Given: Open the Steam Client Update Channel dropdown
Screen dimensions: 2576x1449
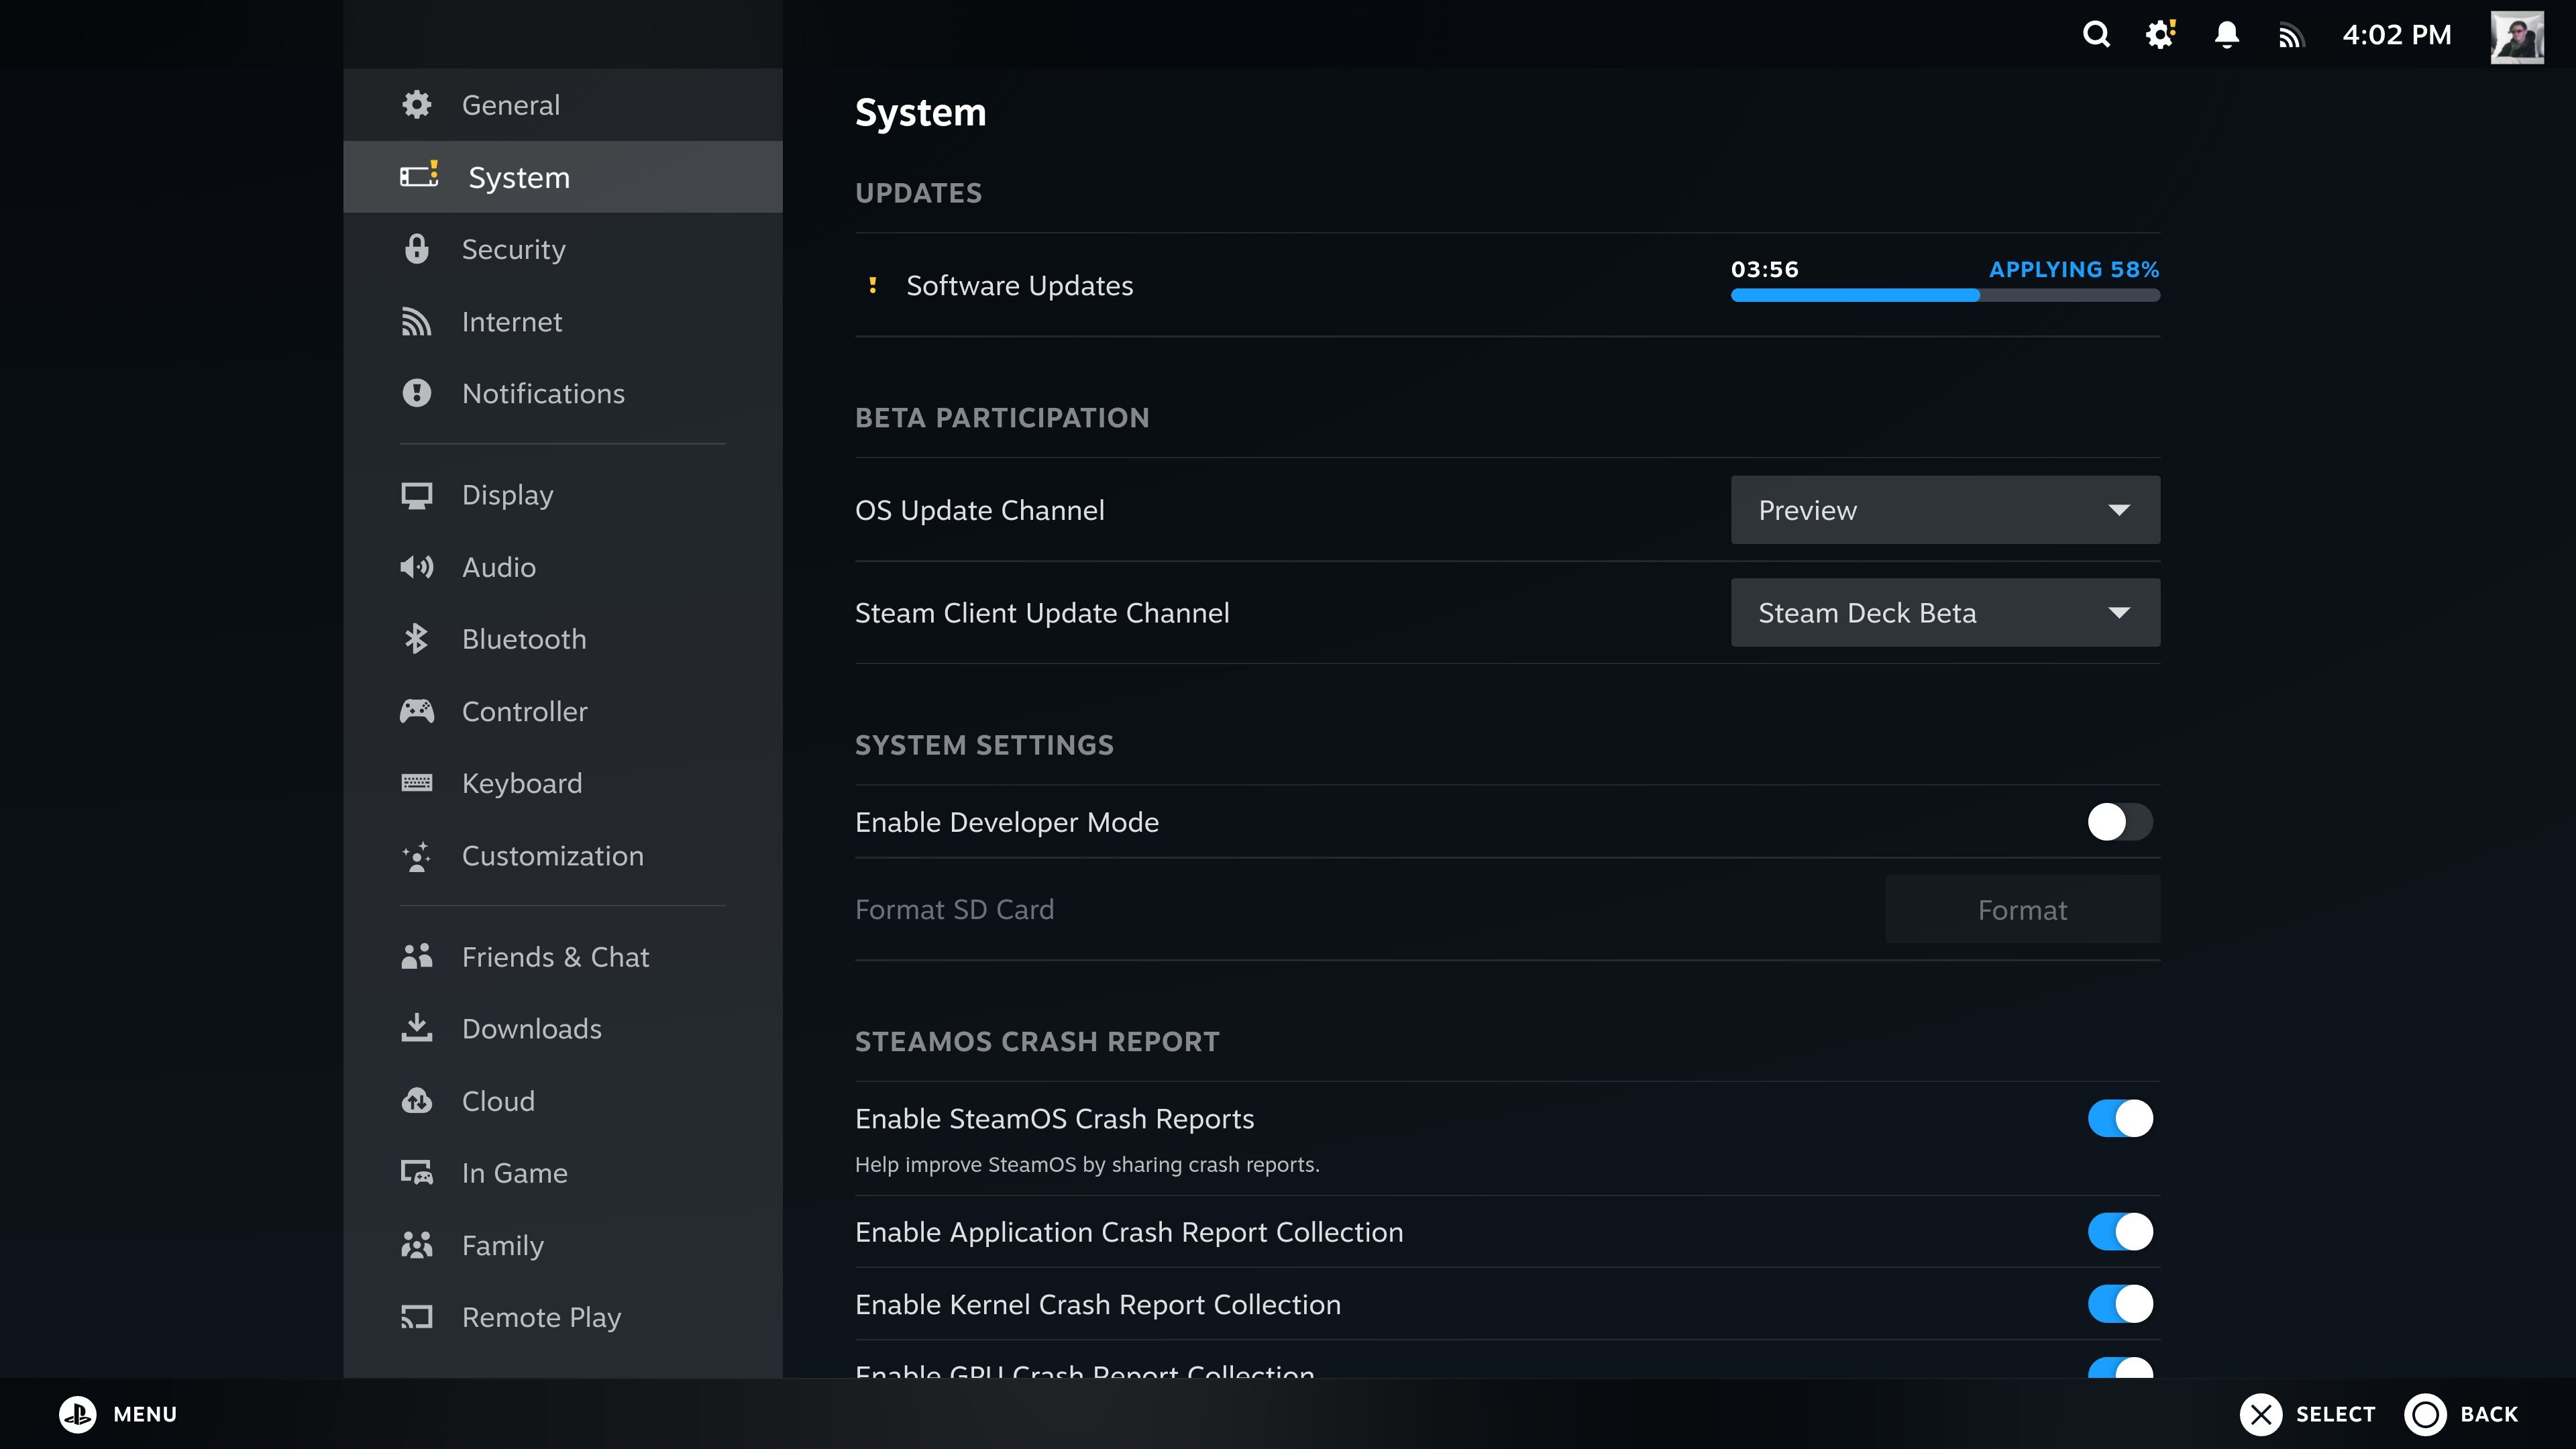Looking at the screenshot, I should (x=1945, y=612).
